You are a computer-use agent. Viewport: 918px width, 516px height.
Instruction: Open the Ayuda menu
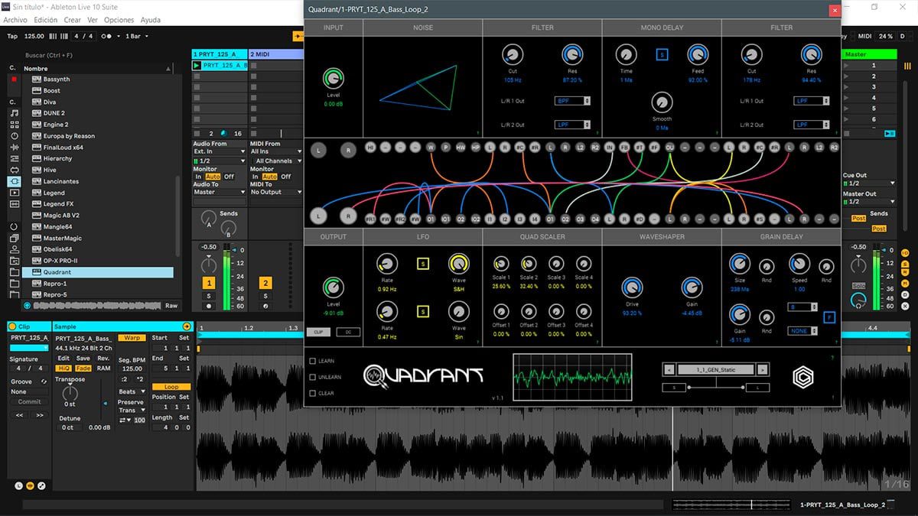(151, 20)
